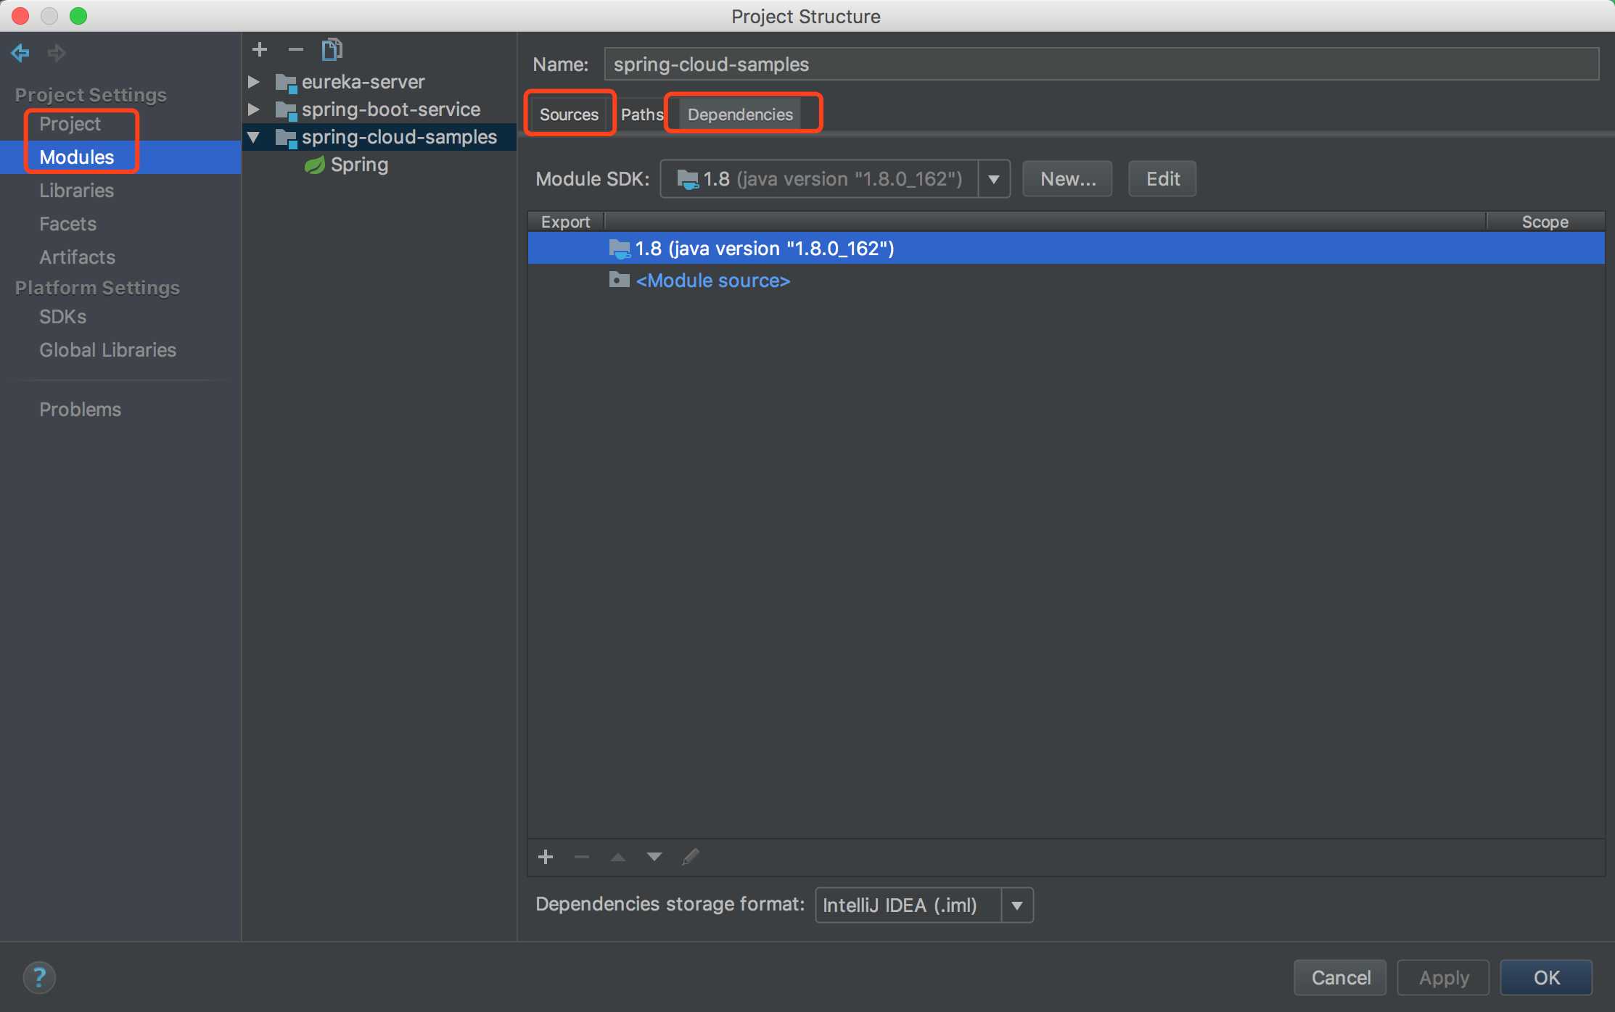This screenshot has height=1012, width=1615.
Task: Click the spring-boot-service module folder icon
Action: click(287, 110)
